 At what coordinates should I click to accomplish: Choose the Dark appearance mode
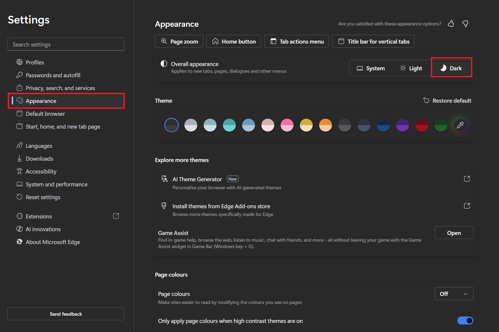(x=451, y=68)
